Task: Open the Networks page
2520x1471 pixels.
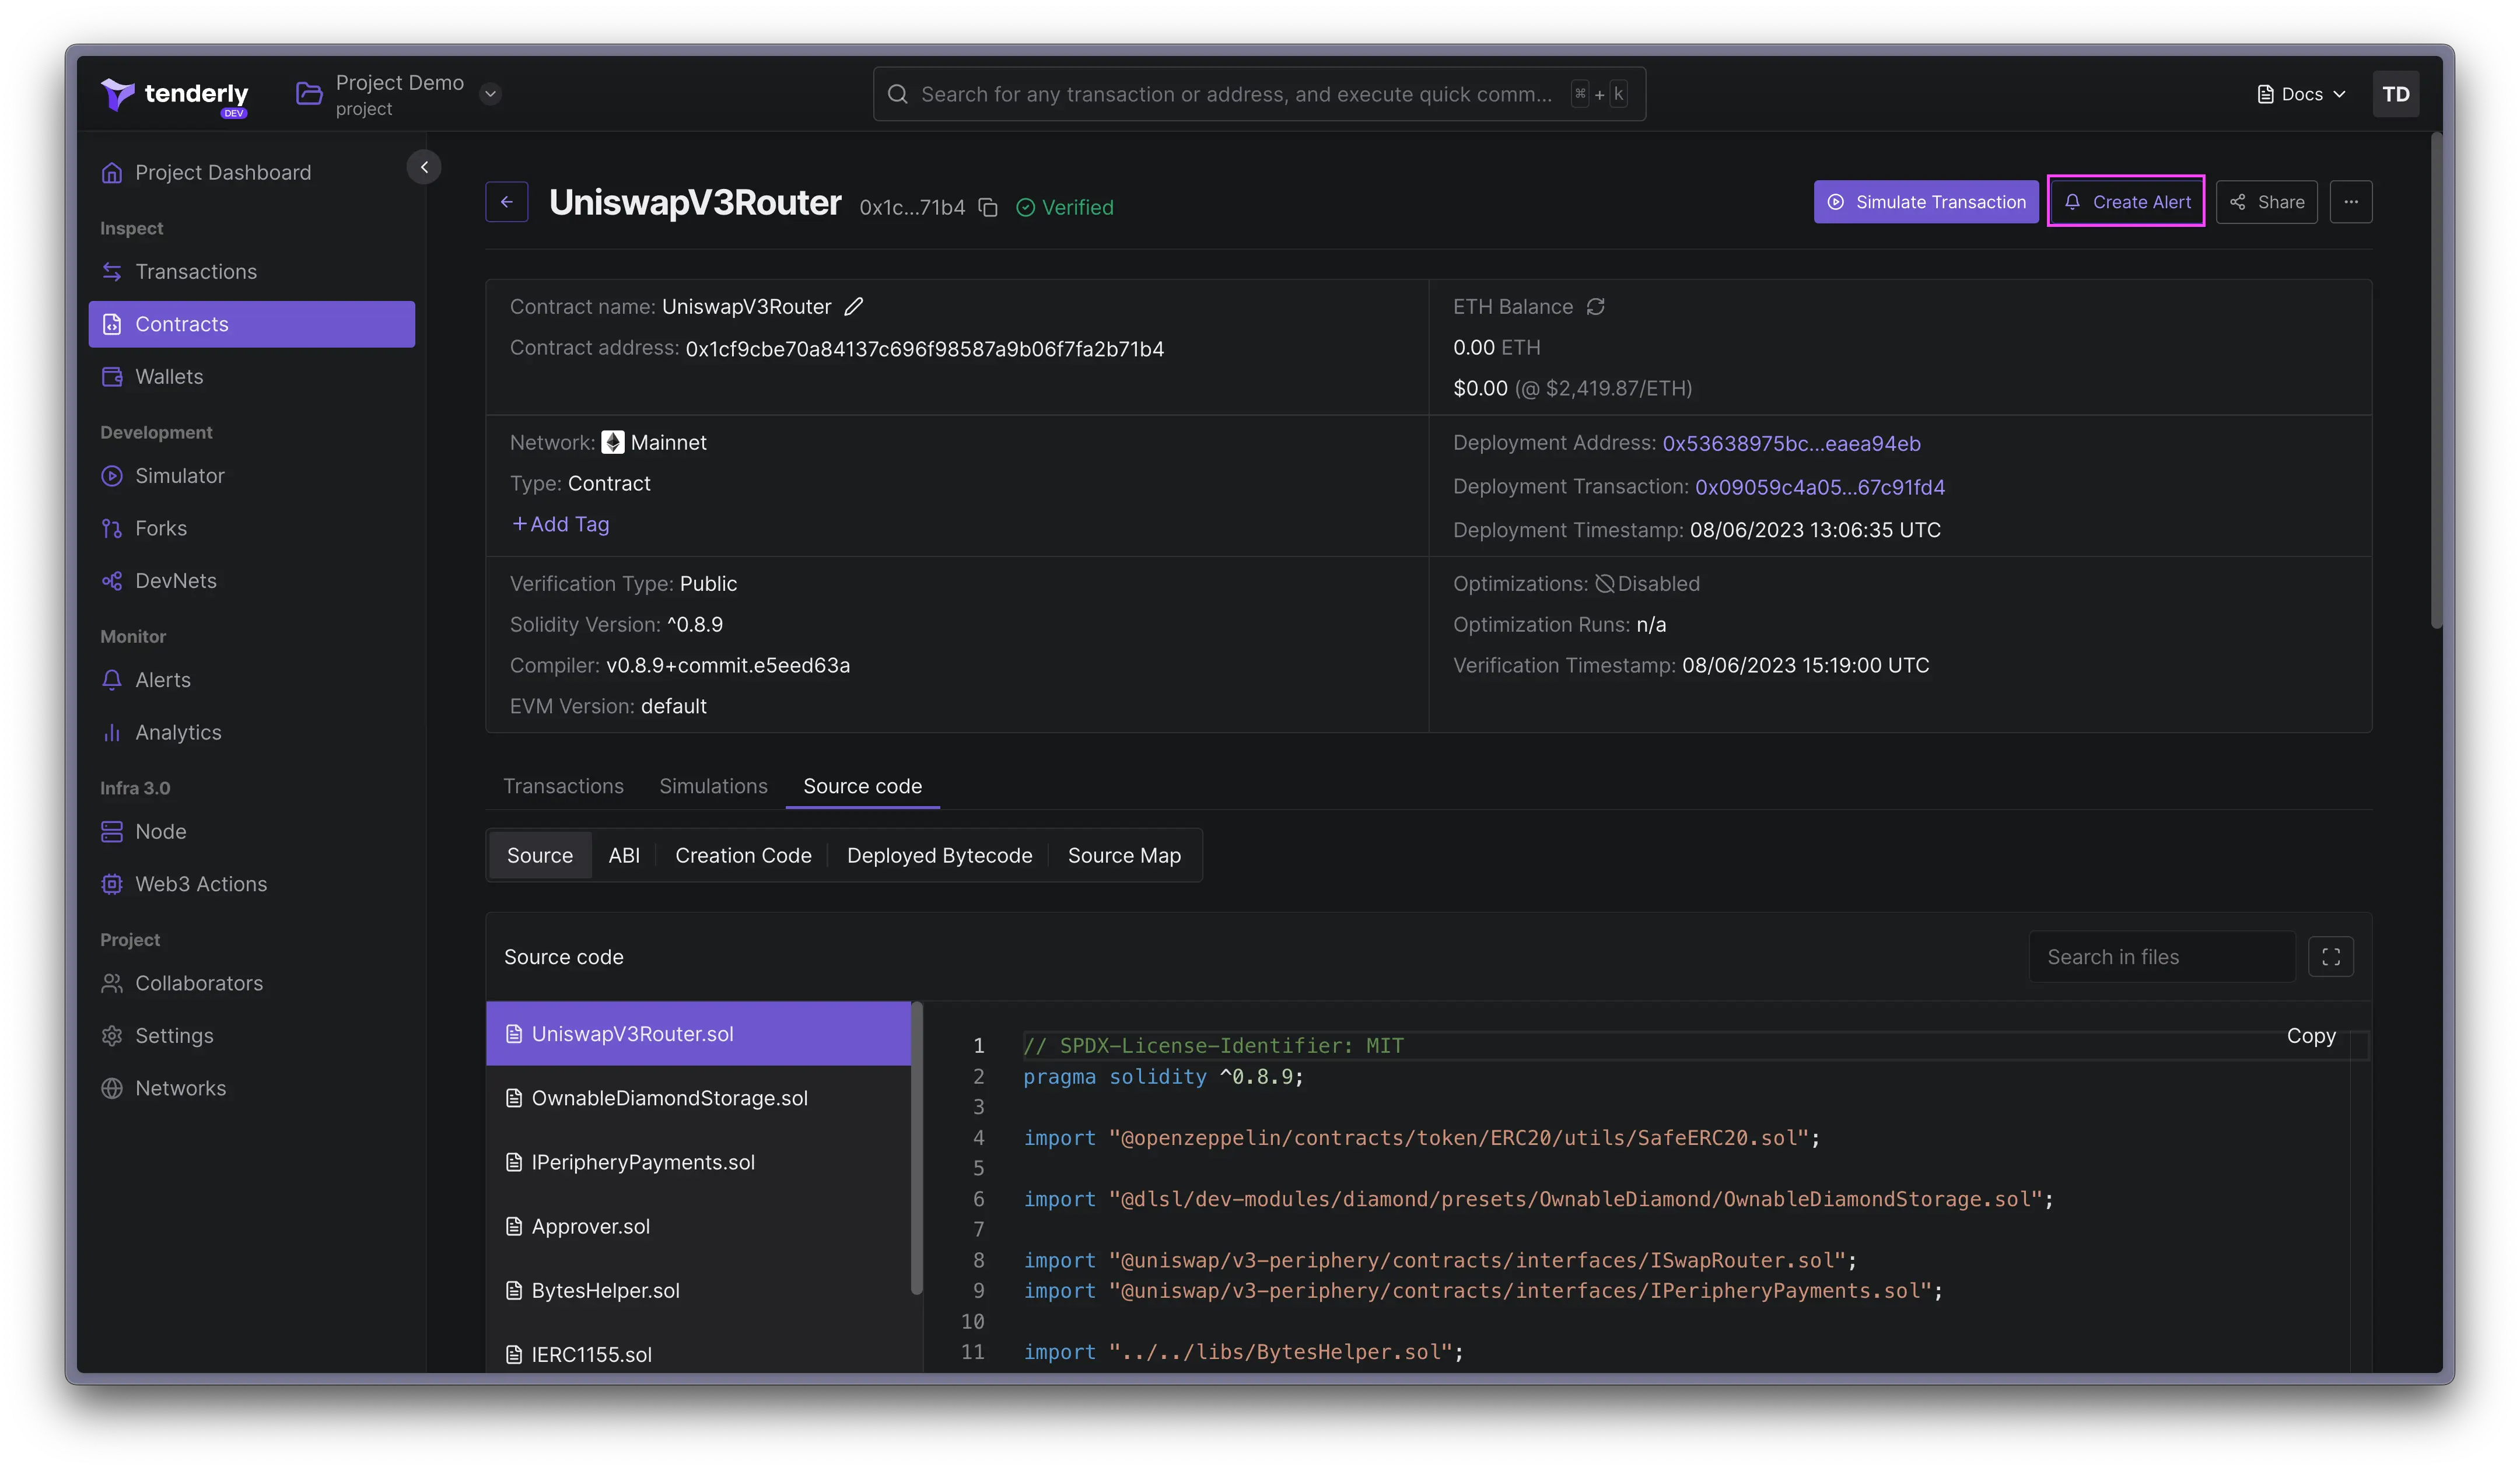Action: 252,1088
